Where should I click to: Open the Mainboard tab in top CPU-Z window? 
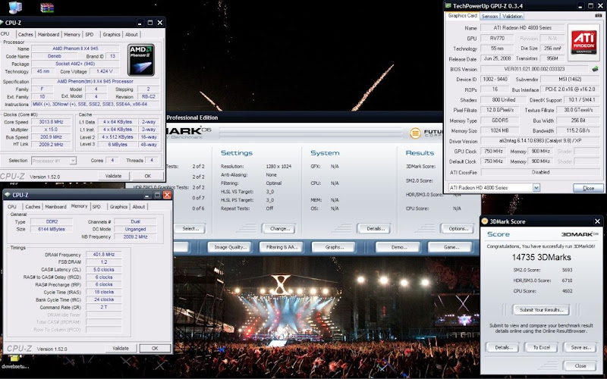[49, 34]
